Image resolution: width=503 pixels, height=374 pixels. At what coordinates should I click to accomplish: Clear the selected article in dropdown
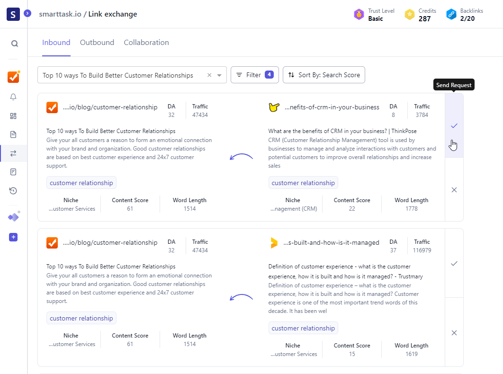[209, 75]
